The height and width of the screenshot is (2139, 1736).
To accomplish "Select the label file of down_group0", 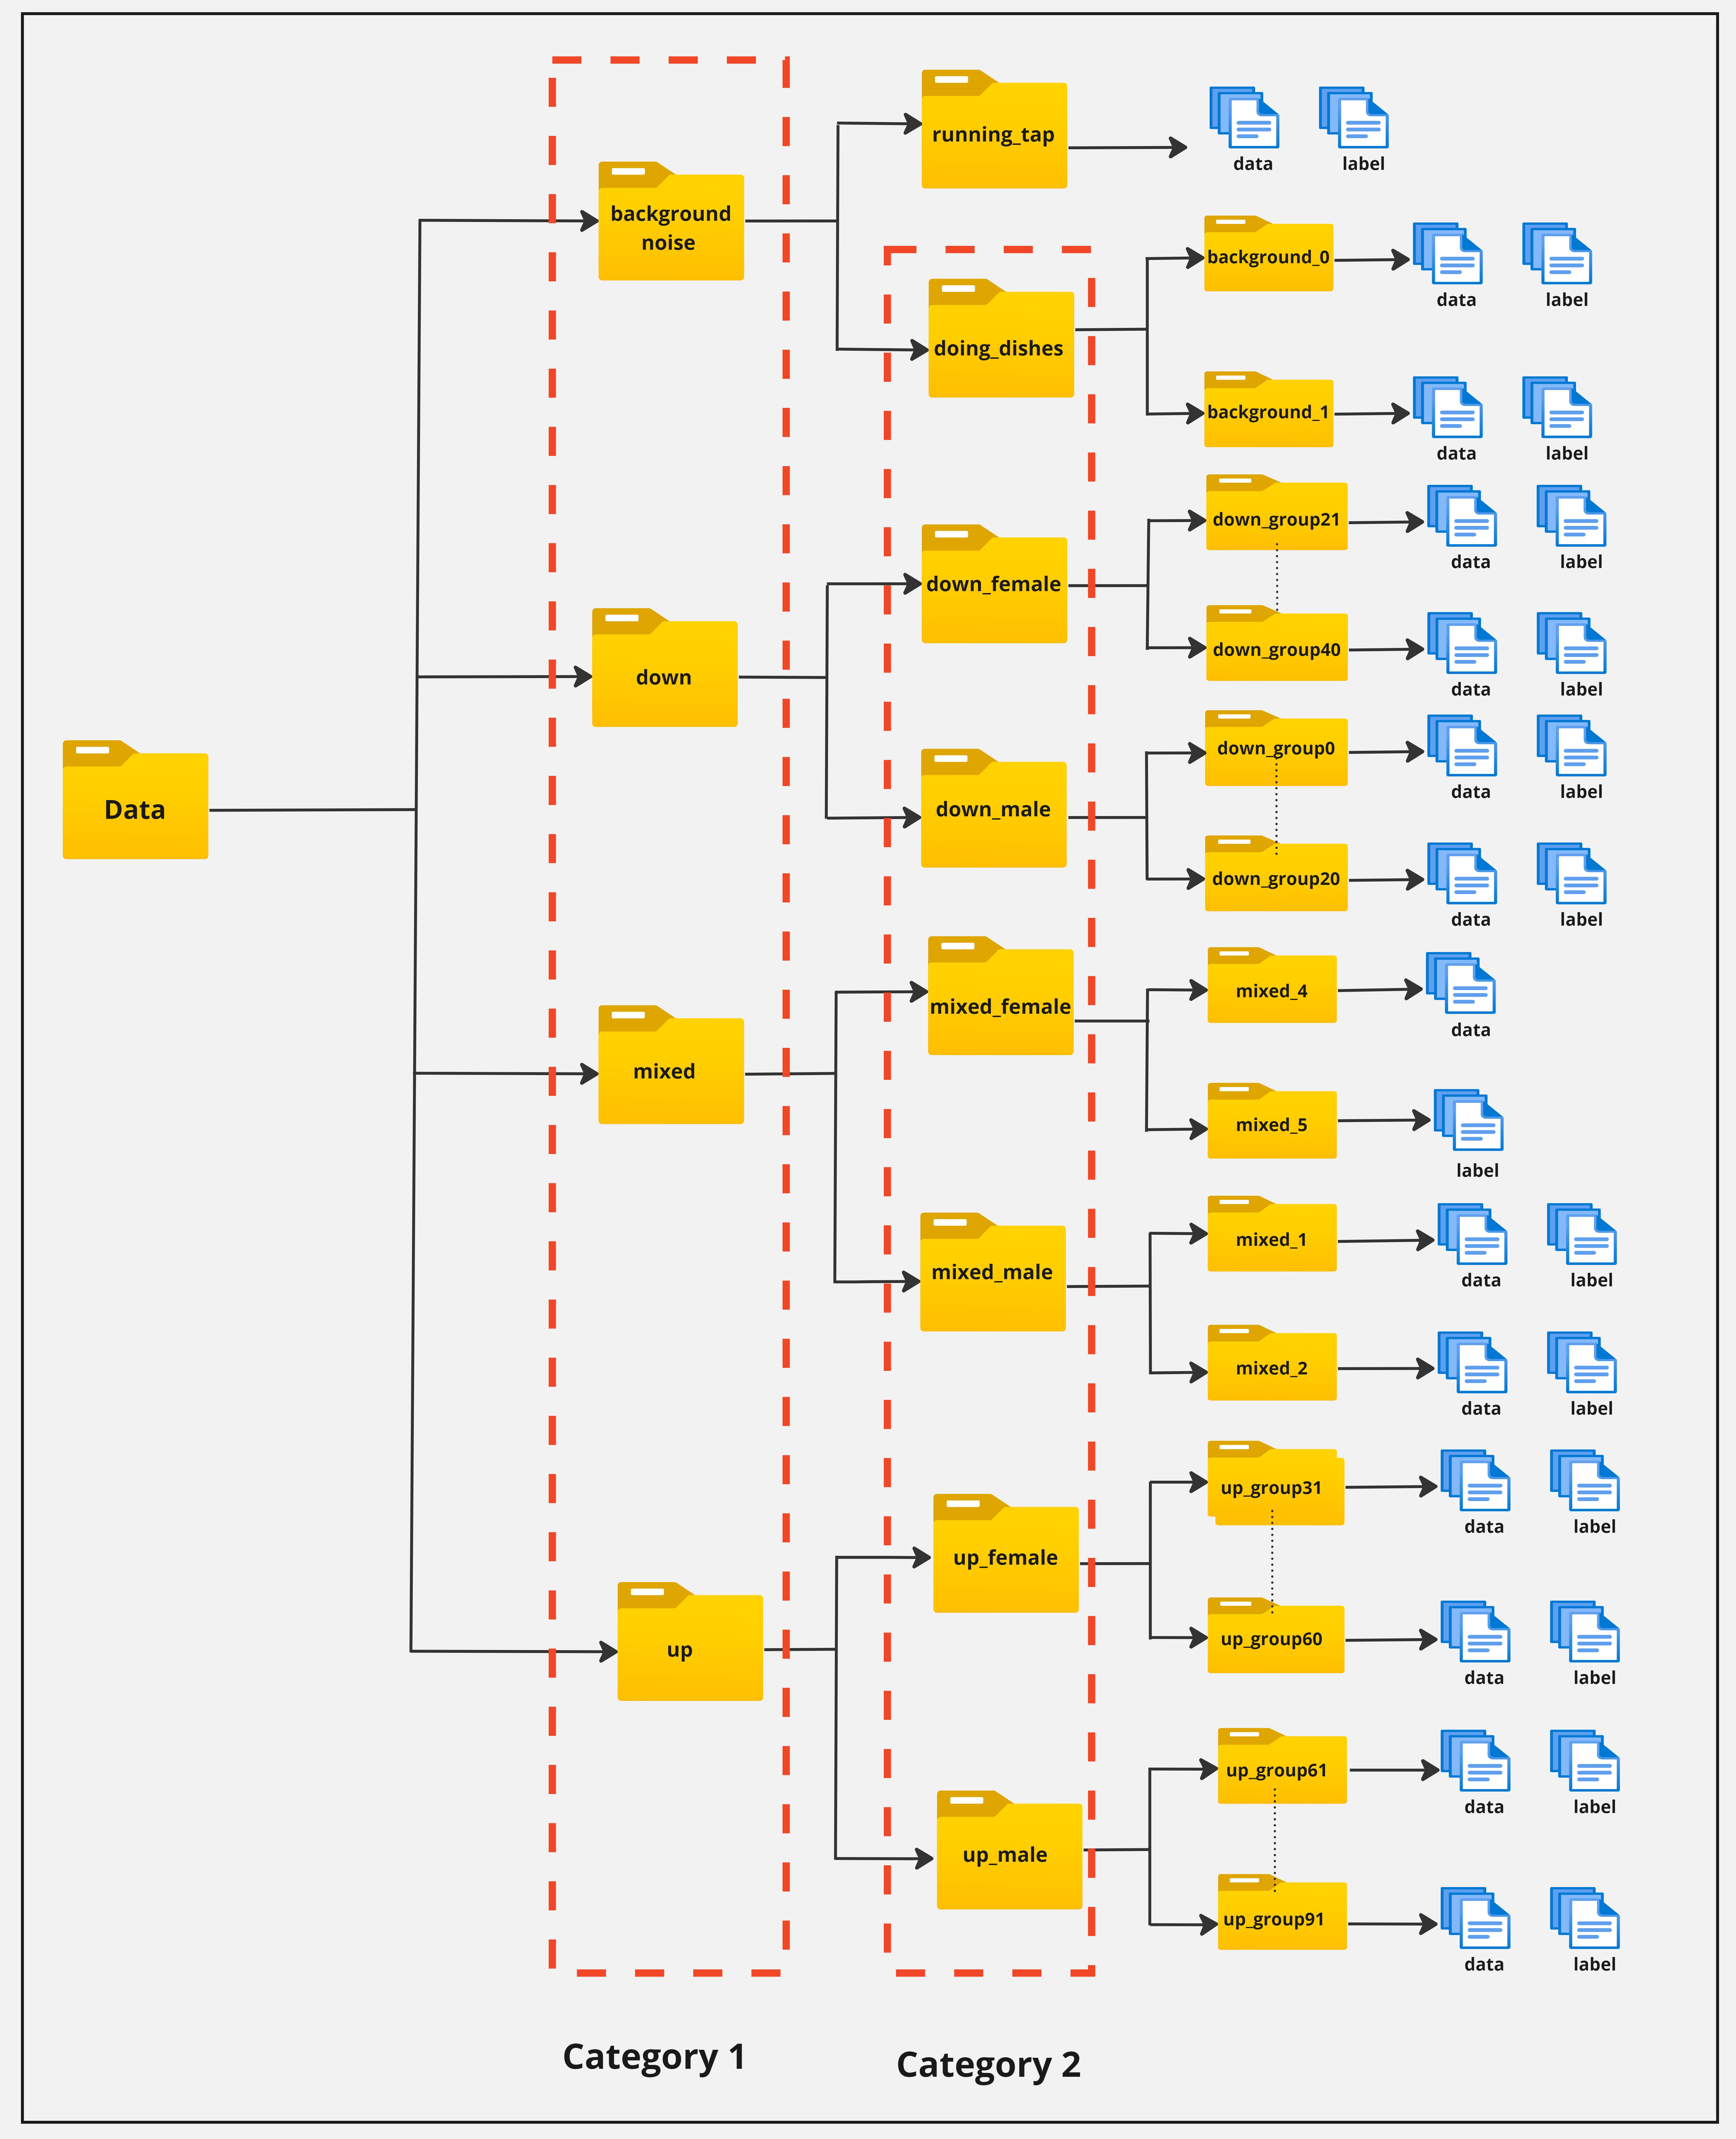I will pyautogui.click(x=1572, y=746).
